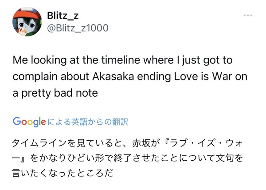
Task: Click the tweet line ending with bad note
Action: (x=55, y=93)
